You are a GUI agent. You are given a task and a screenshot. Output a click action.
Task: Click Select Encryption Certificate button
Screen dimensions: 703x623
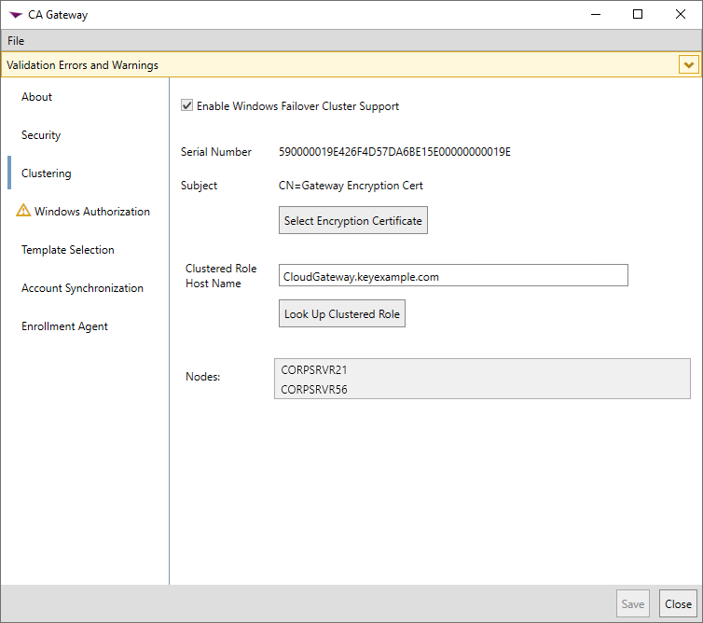click(x=353, y=221)
